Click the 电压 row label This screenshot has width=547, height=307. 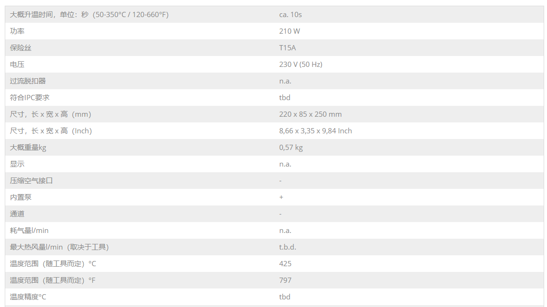pyautogui.click(x=17, y=65)
